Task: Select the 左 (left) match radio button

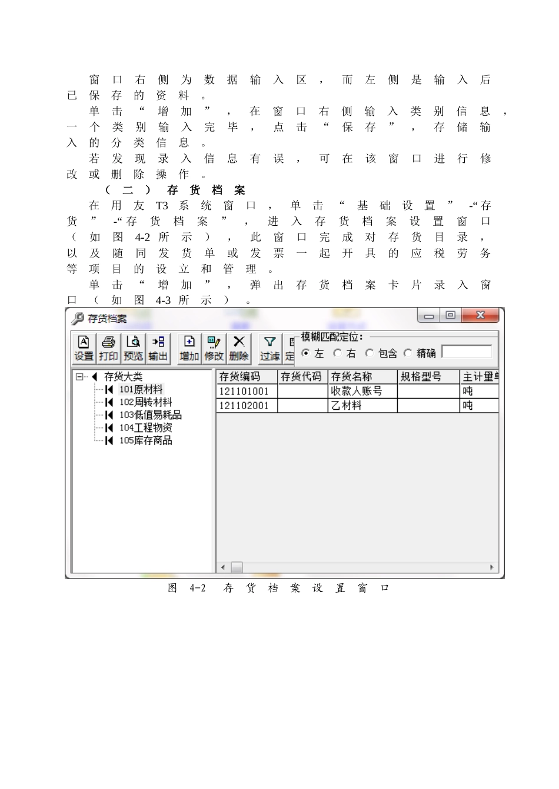Action: coord(305,353)
